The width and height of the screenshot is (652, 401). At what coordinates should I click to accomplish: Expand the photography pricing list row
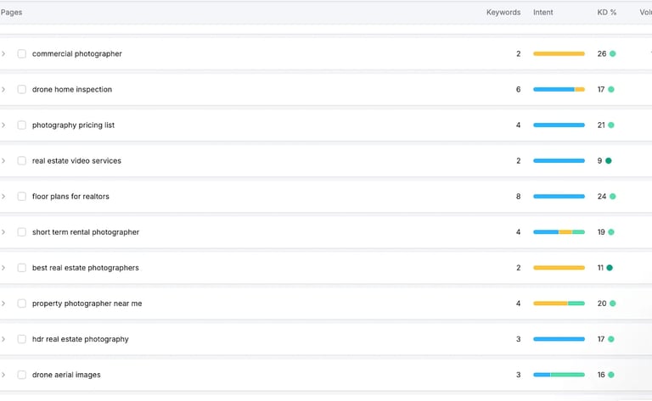[3, 125]
